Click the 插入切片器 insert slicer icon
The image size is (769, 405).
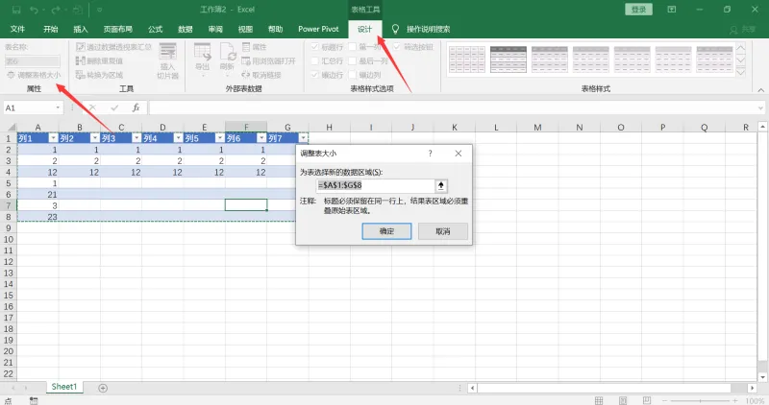[x=167, y=52]
